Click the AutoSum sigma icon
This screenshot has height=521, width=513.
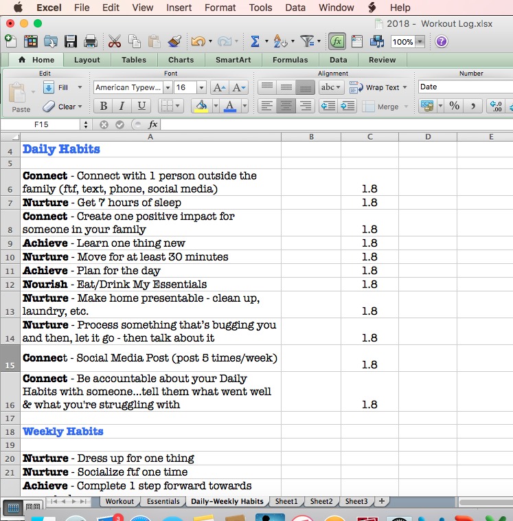point(255,42)
